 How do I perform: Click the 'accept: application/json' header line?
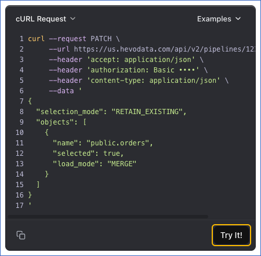pos(126,60)
